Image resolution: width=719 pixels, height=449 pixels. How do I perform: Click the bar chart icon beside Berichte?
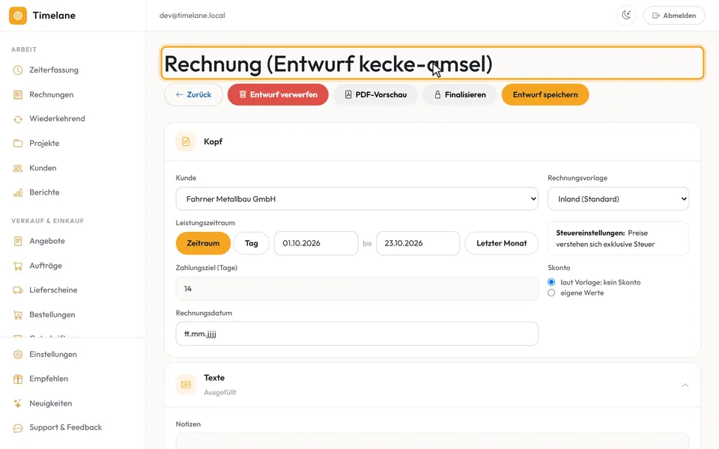[18, 192]
